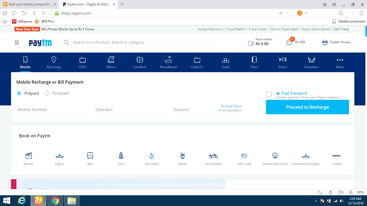Bookmark this page with star icon
This screenshot has height=206, width=367.
click(281, 13)
